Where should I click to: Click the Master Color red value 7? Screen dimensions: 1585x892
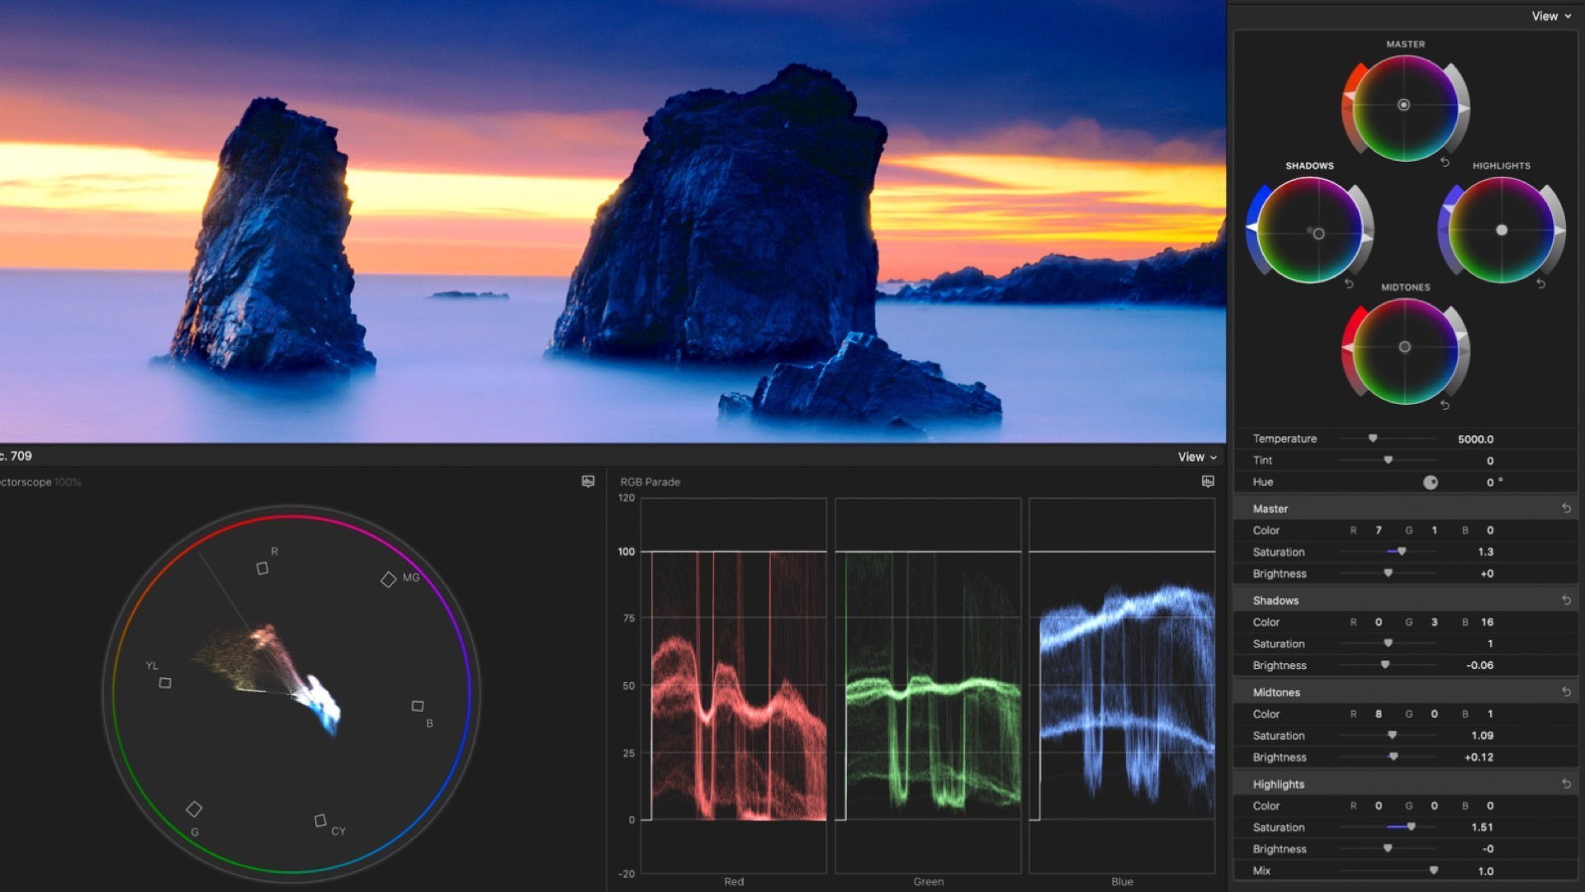(x=1379, y=530)
